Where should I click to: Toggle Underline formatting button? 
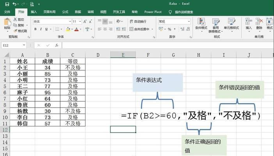click(x=46, y=29)
